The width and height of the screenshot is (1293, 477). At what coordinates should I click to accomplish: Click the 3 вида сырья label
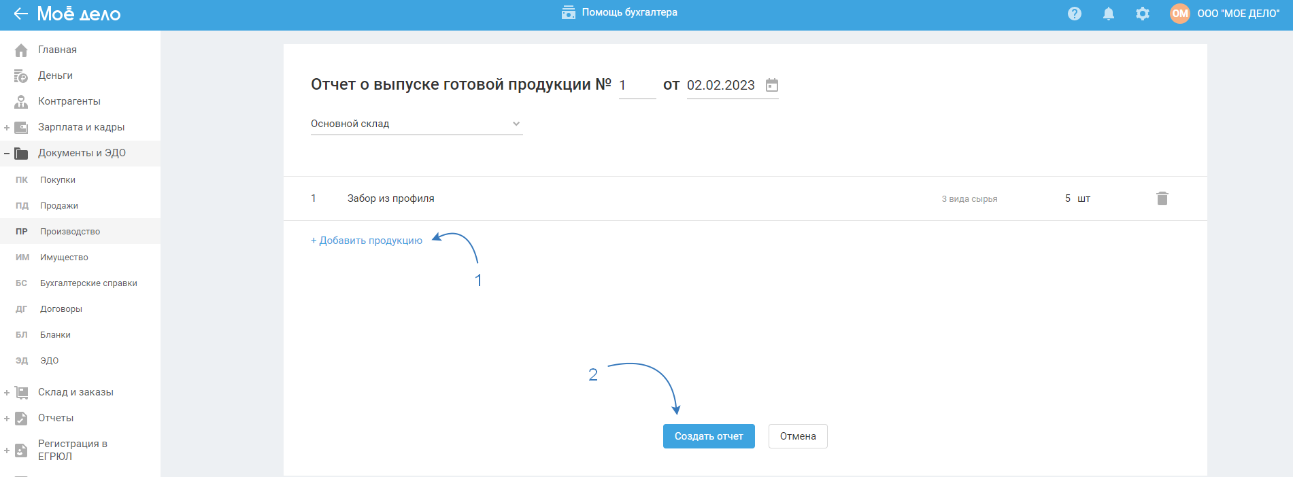pyautogui.click(x=969, y=199)
